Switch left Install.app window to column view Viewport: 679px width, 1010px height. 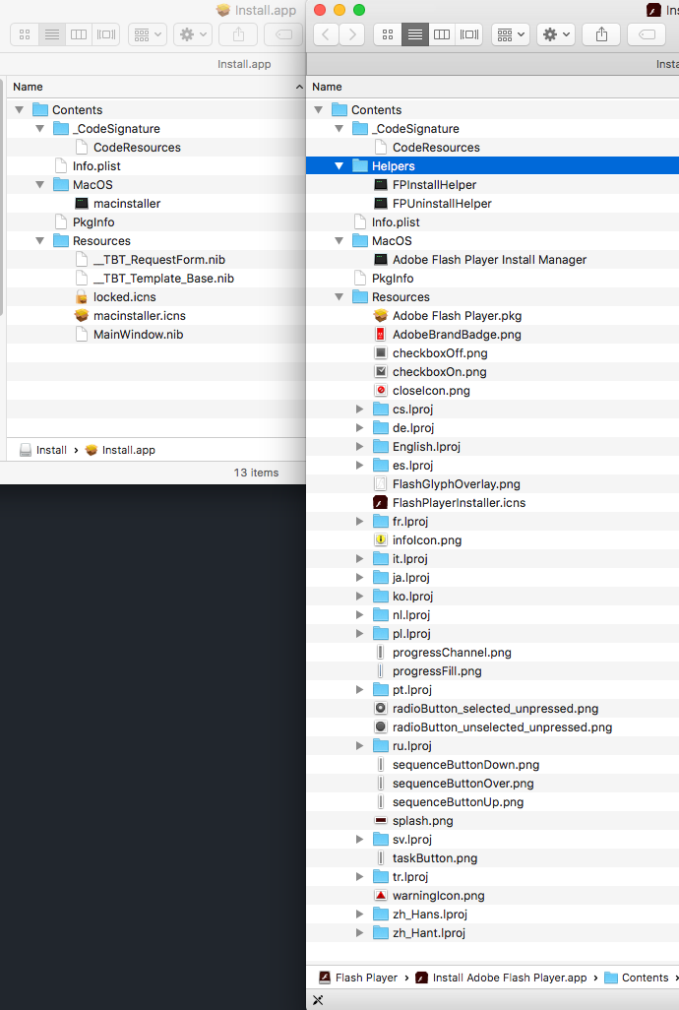(79, 34)
